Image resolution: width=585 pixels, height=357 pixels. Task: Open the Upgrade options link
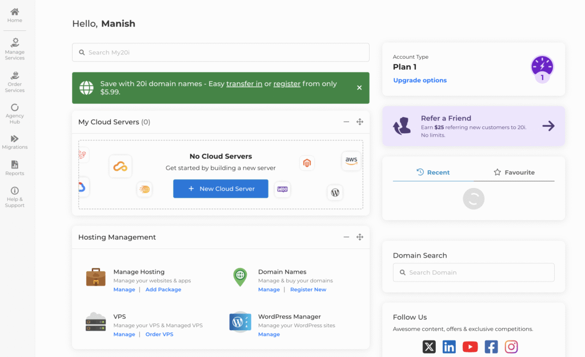tap(420, 81)
